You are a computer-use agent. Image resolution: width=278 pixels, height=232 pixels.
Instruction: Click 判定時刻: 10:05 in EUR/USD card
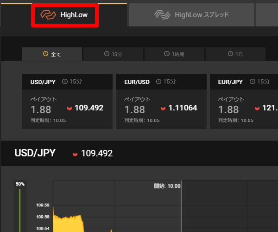tap(142, 121)
